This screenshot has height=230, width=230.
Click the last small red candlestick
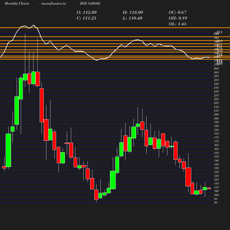pyautogui.click(x=209, y=188)
